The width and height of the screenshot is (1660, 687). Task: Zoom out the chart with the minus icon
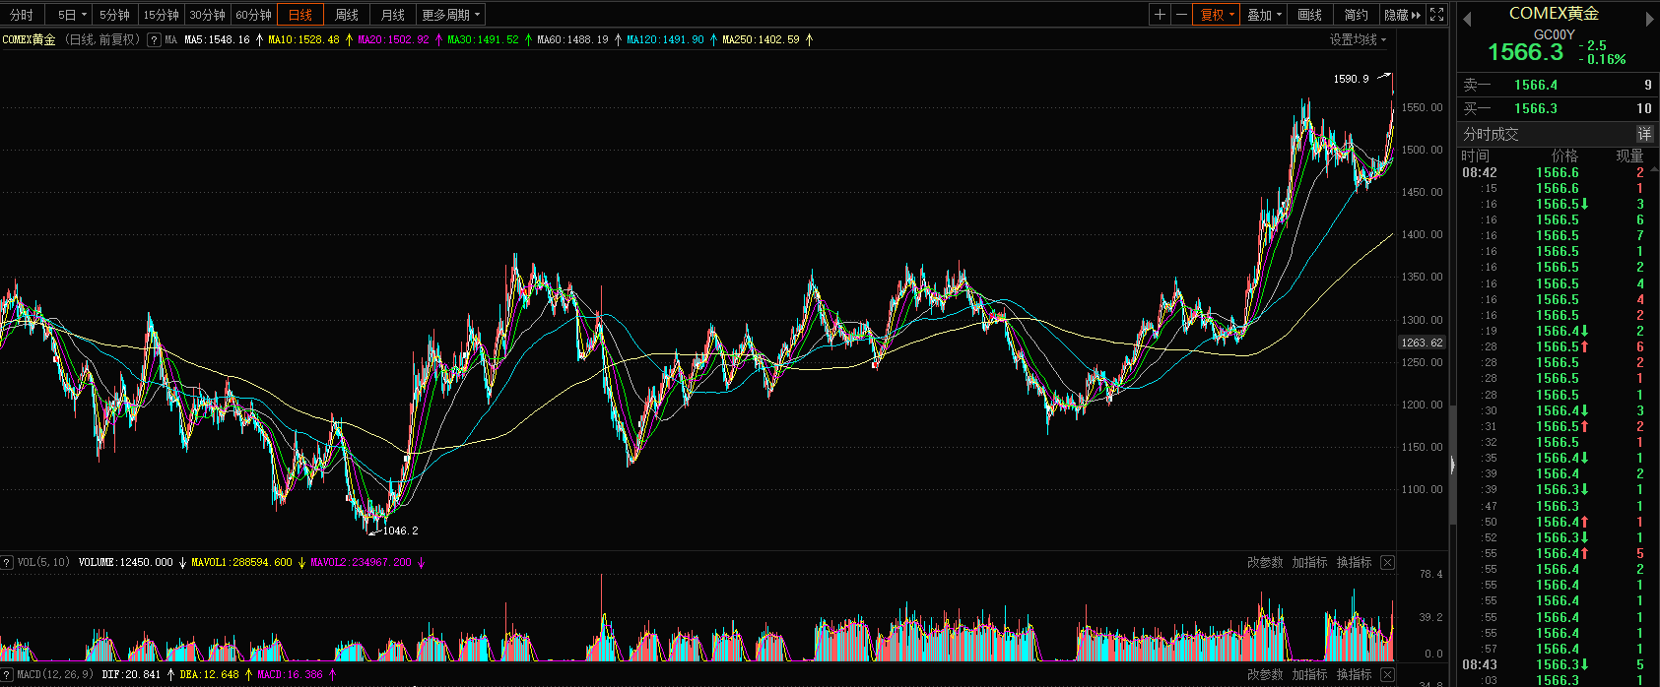click(x=1182, y=15)
